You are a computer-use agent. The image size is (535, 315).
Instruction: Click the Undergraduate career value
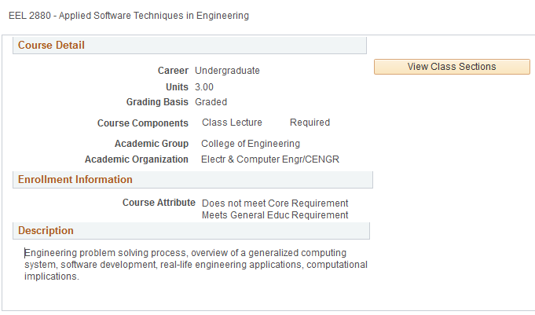pyautogui.click(x=227, y=71)
